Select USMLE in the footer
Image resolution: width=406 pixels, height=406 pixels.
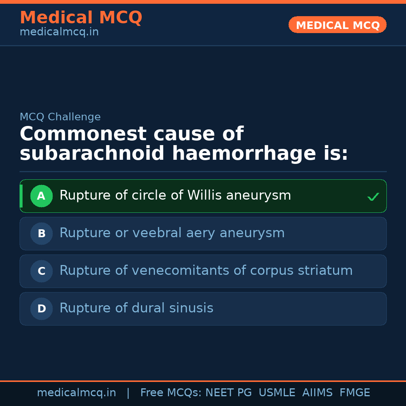point(277,393)
